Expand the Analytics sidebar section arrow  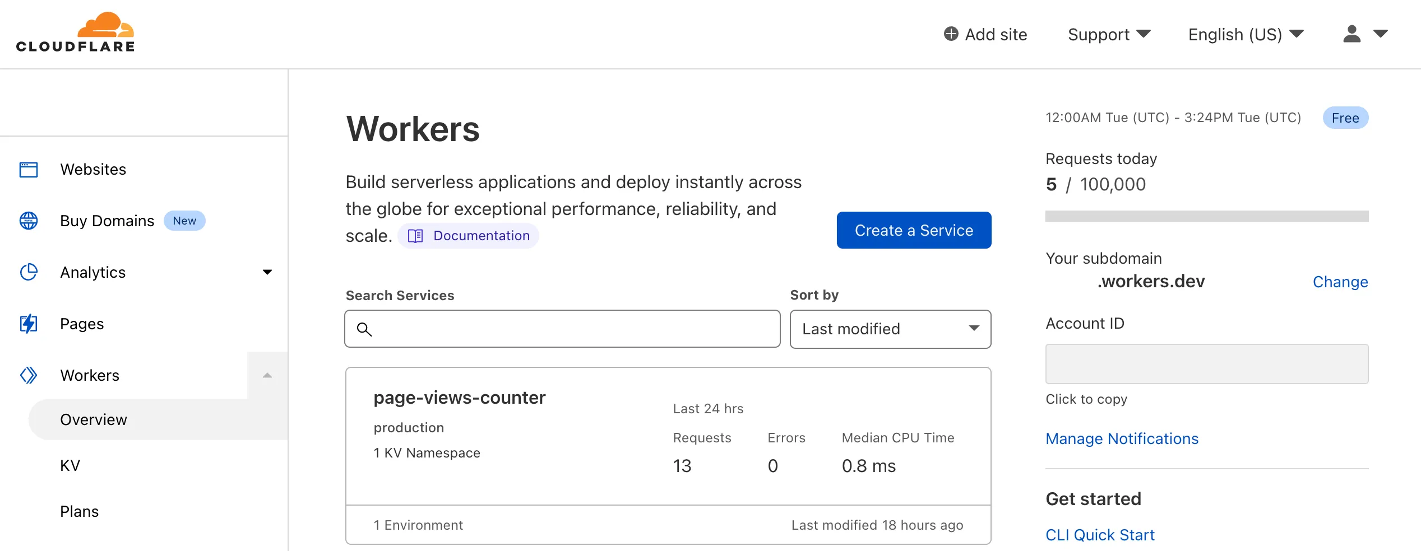[267, 272]
